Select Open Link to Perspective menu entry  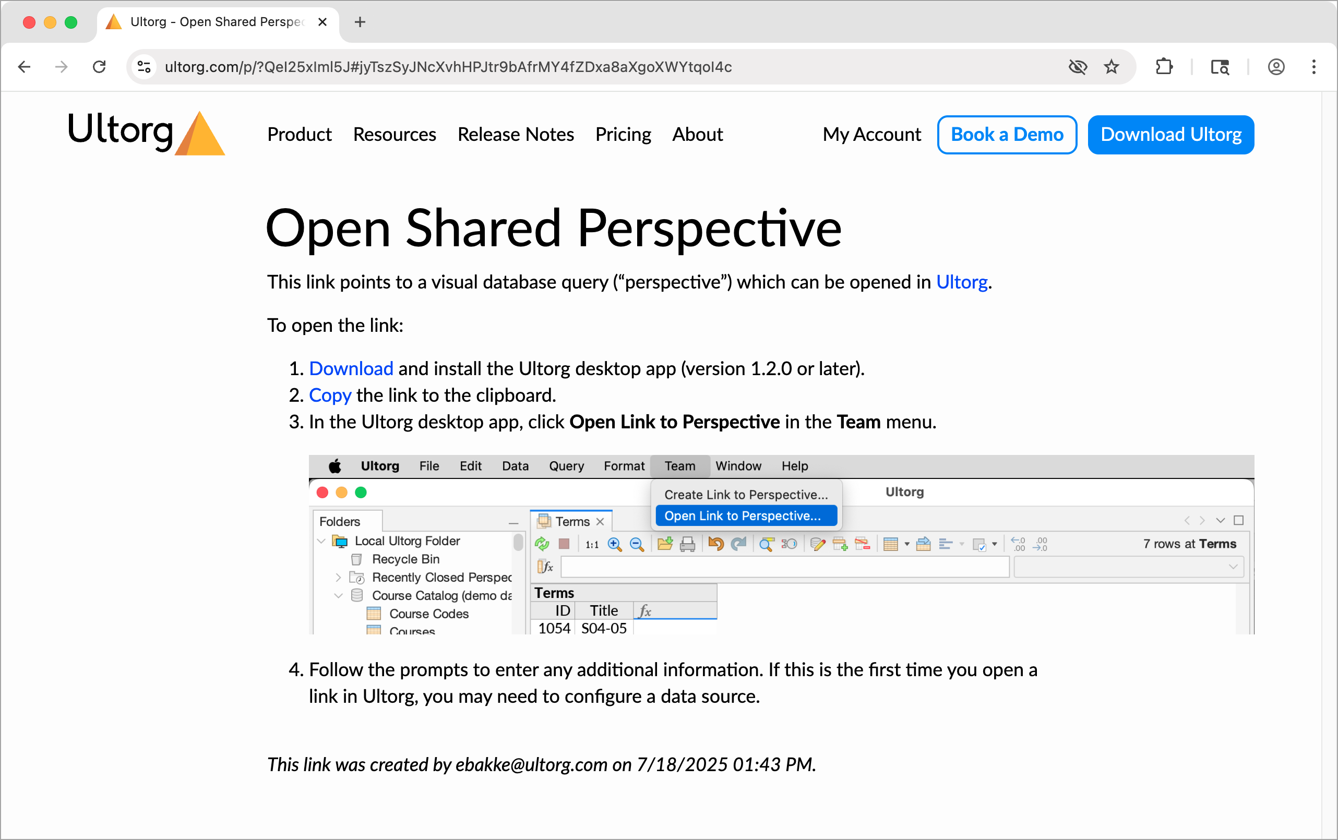point(746,515)
